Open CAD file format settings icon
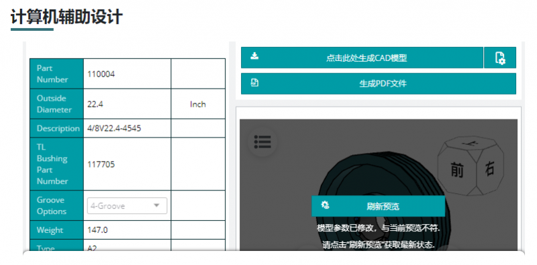The width and height of the screenshot is (537, 265). click(x=500, y=58)
